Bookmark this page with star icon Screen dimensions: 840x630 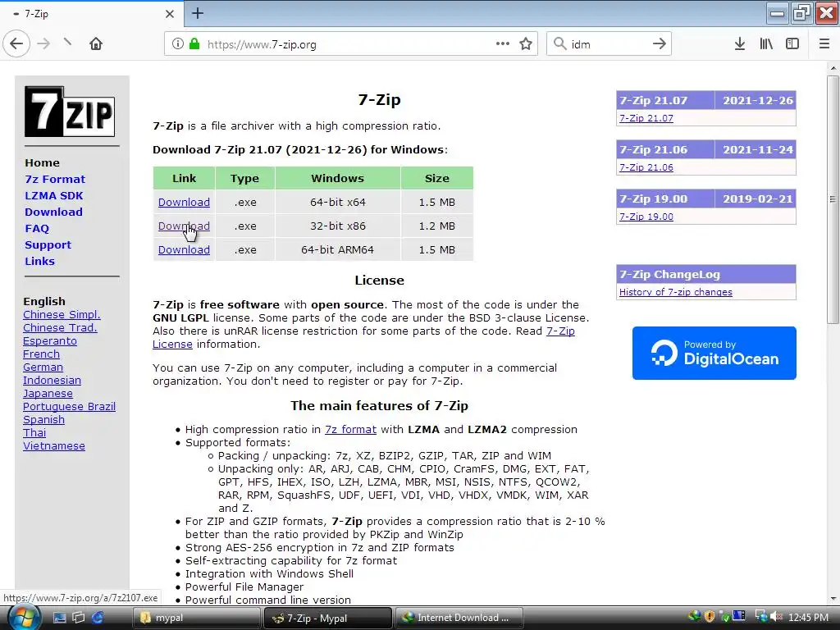pyautogui.click(x=526, y=44)
